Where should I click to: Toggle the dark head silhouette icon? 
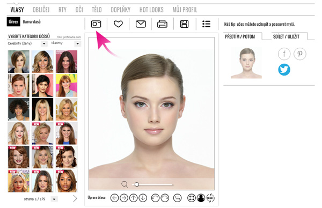(x=201, y=198)
